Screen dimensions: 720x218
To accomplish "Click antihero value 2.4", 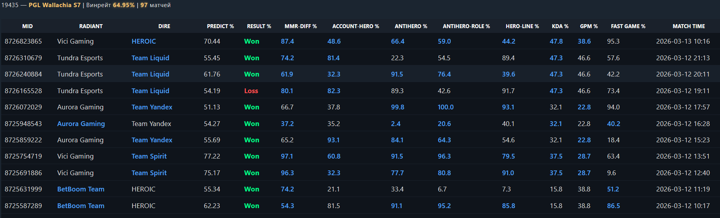I will point(396,124).
